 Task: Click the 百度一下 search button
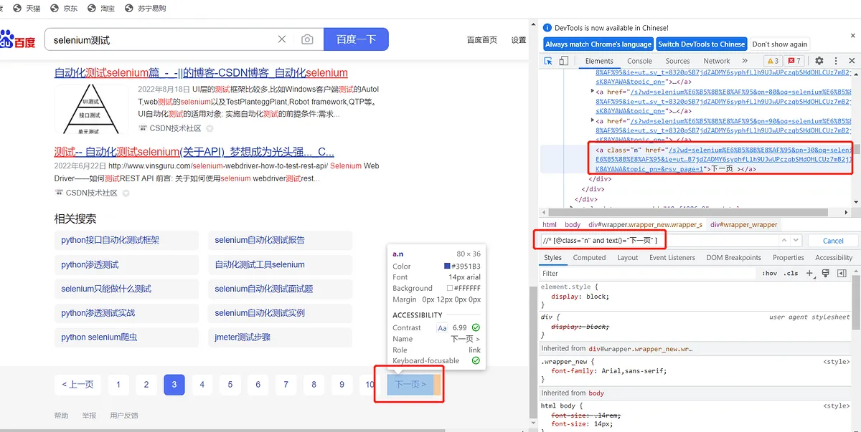click(x=356, y=39)
